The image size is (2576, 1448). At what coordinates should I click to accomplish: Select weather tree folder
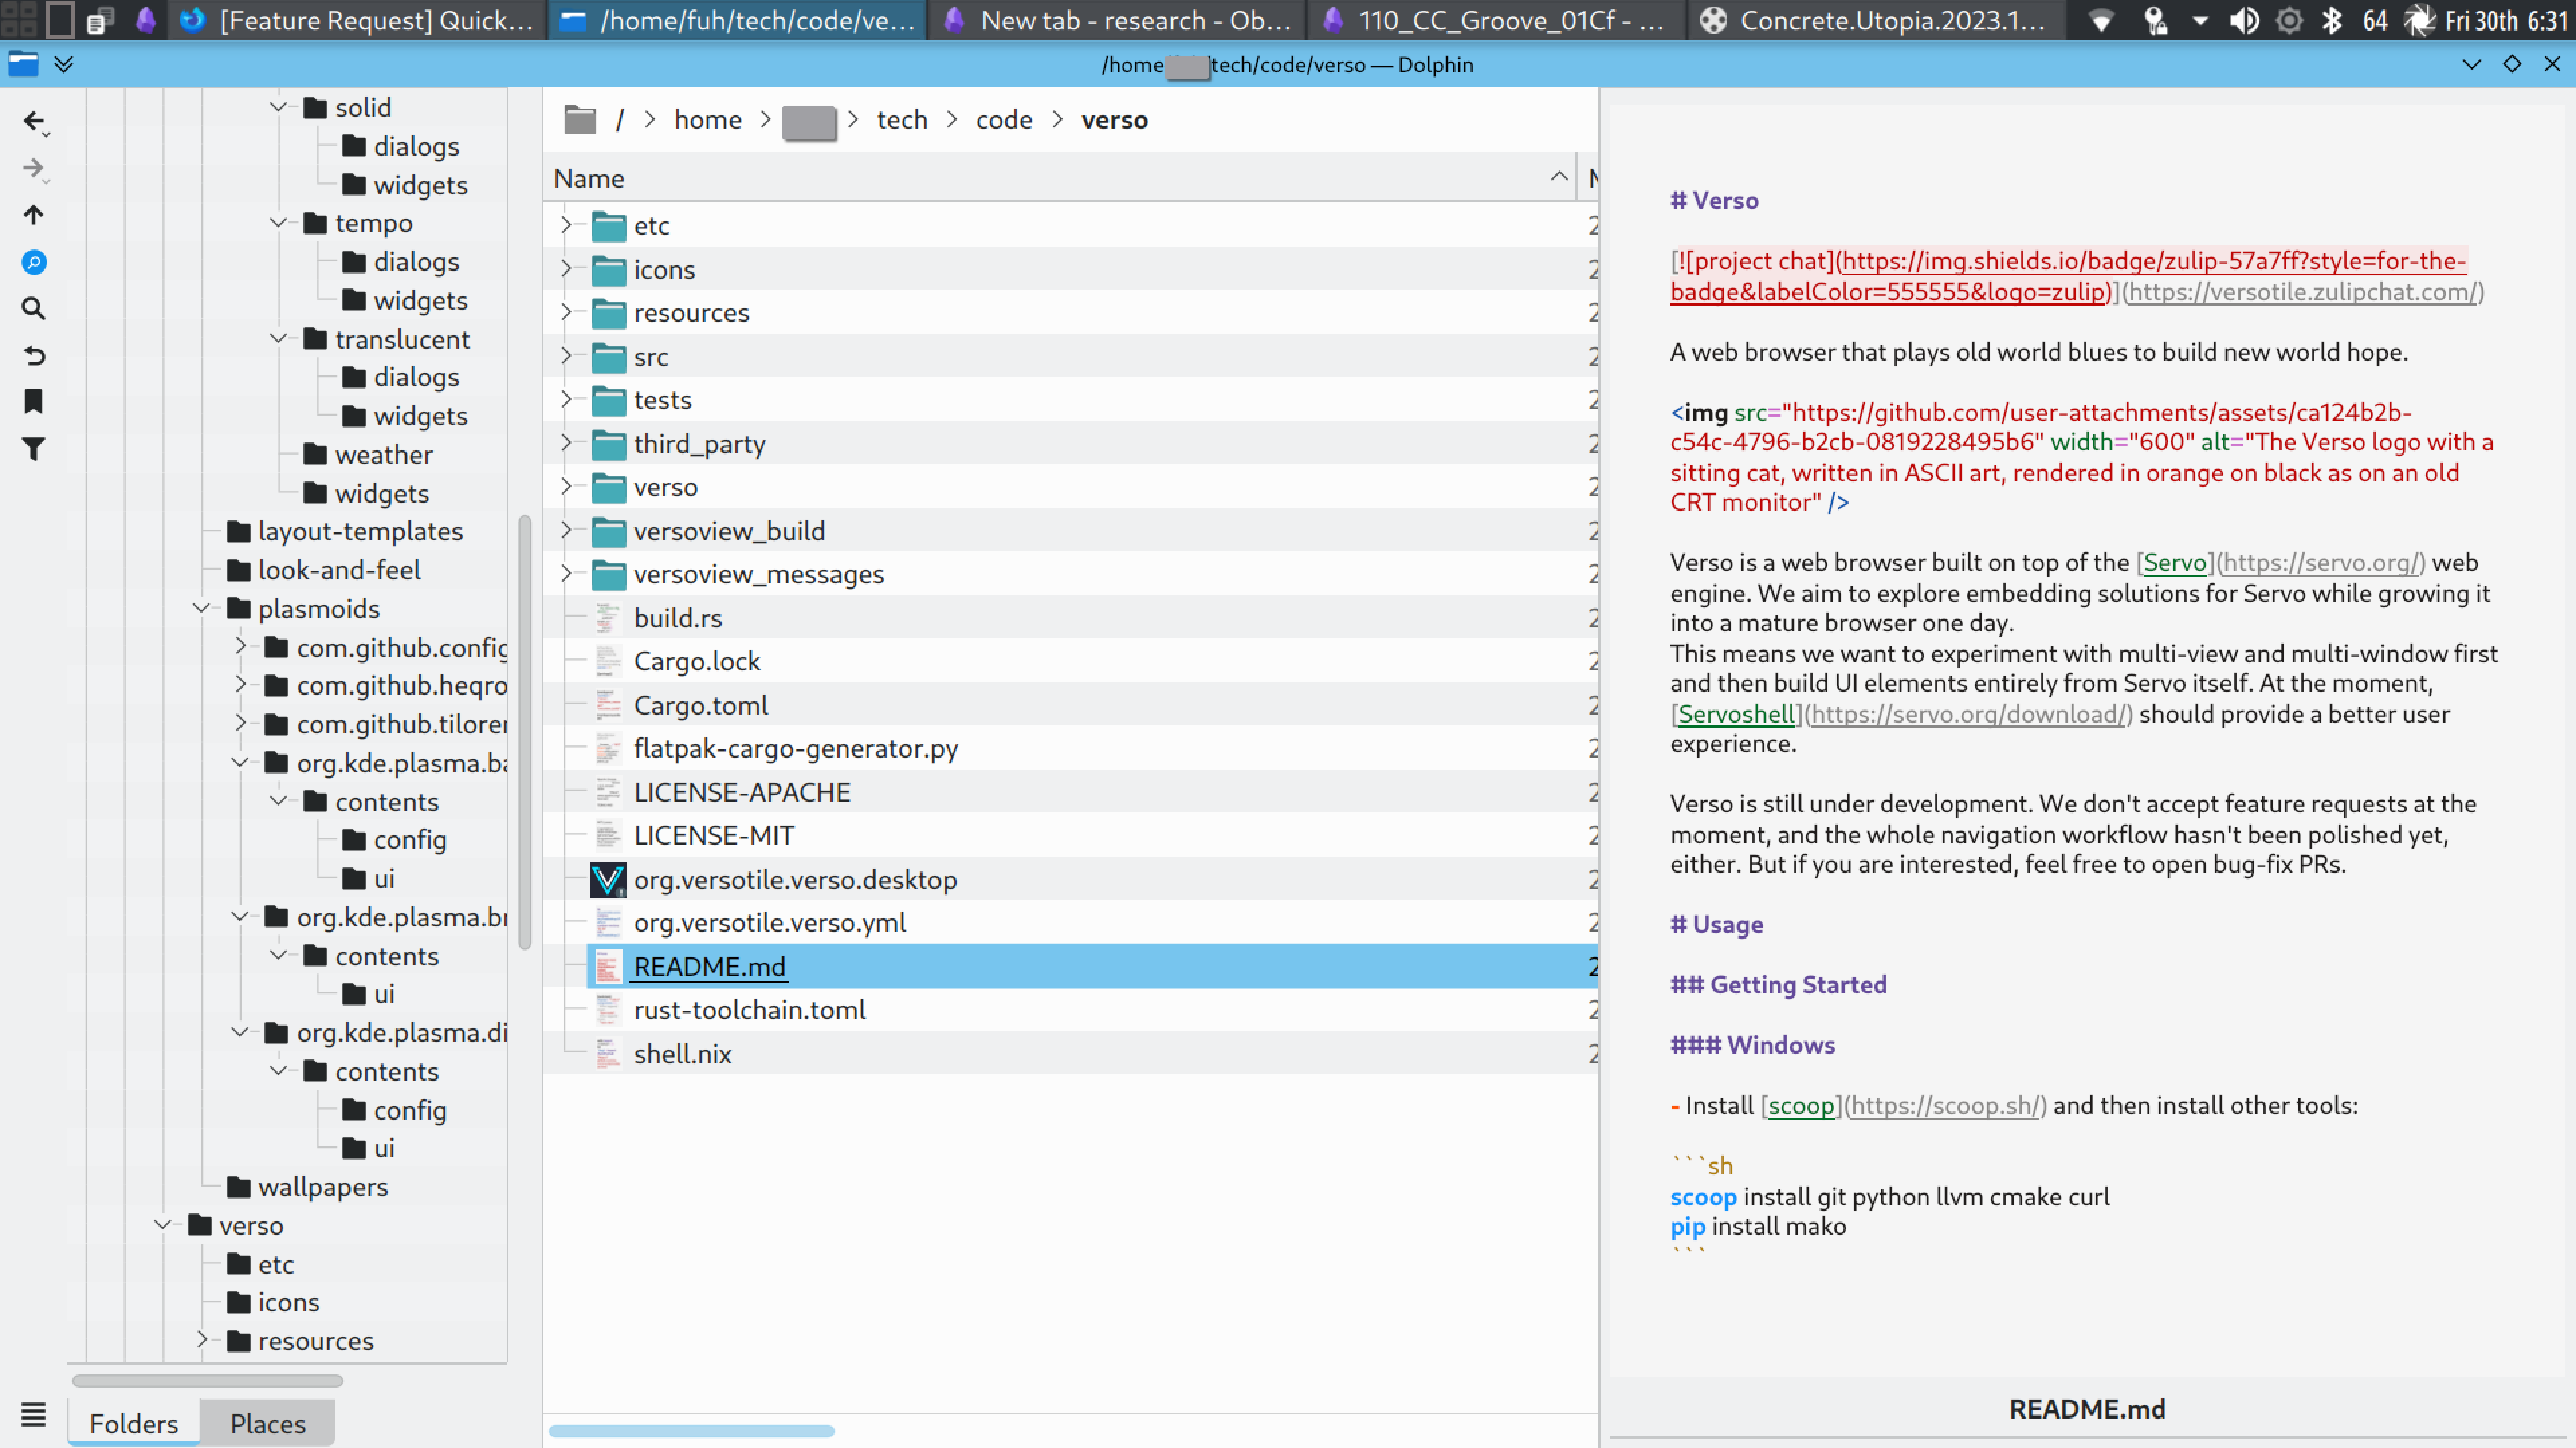383,455
